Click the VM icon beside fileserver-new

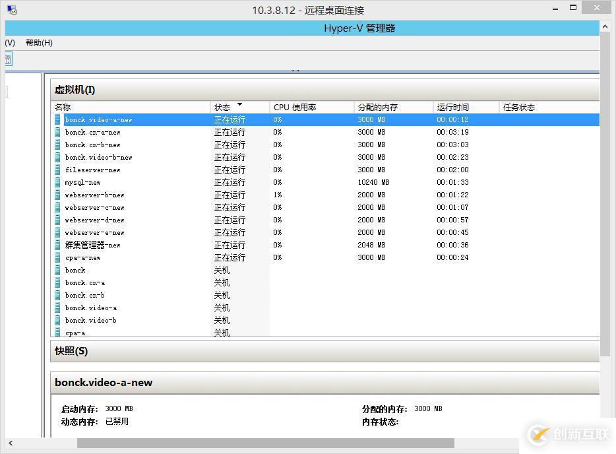click(x=58, y=170)
